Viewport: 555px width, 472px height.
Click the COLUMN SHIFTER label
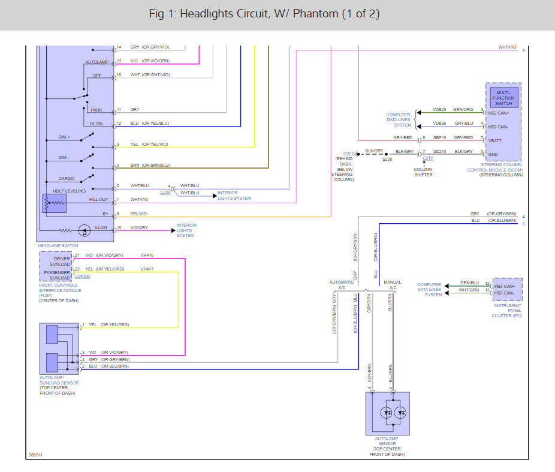(423, 172)
